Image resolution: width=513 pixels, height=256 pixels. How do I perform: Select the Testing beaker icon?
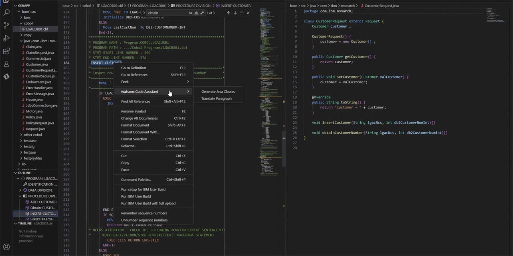(6, 64)
